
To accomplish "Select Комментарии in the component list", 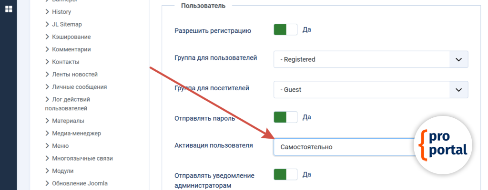I will click(x=71, y=49).
